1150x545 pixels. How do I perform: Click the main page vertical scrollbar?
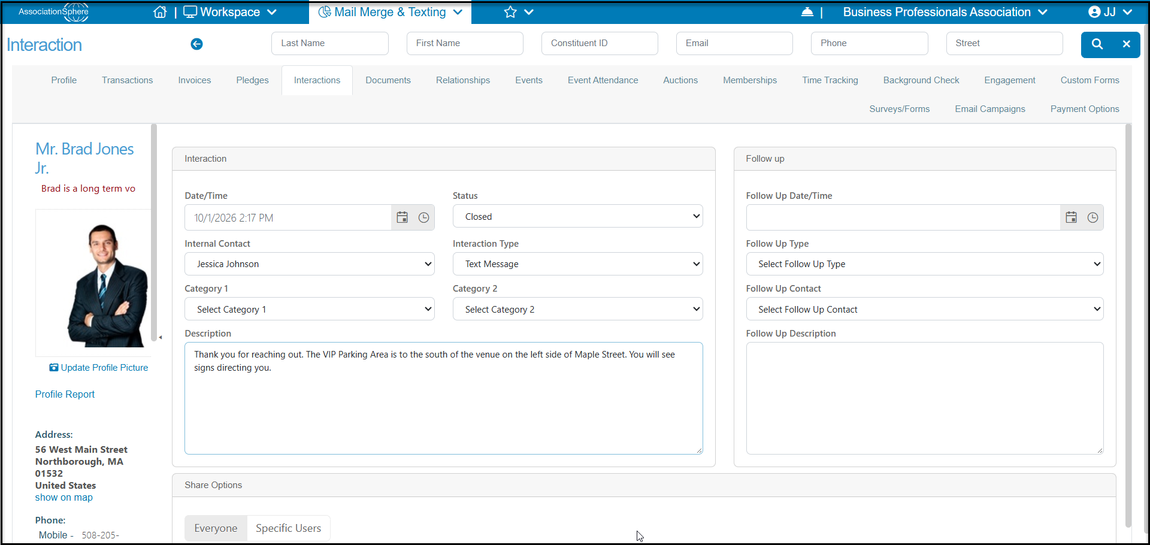pyautogui.click(x=1128, y=325)
